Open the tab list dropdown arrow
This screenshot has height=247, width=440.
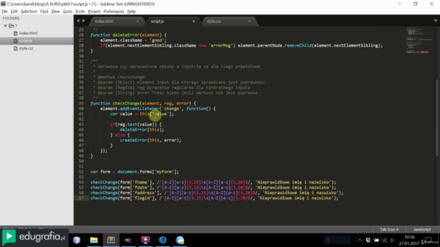435,21
